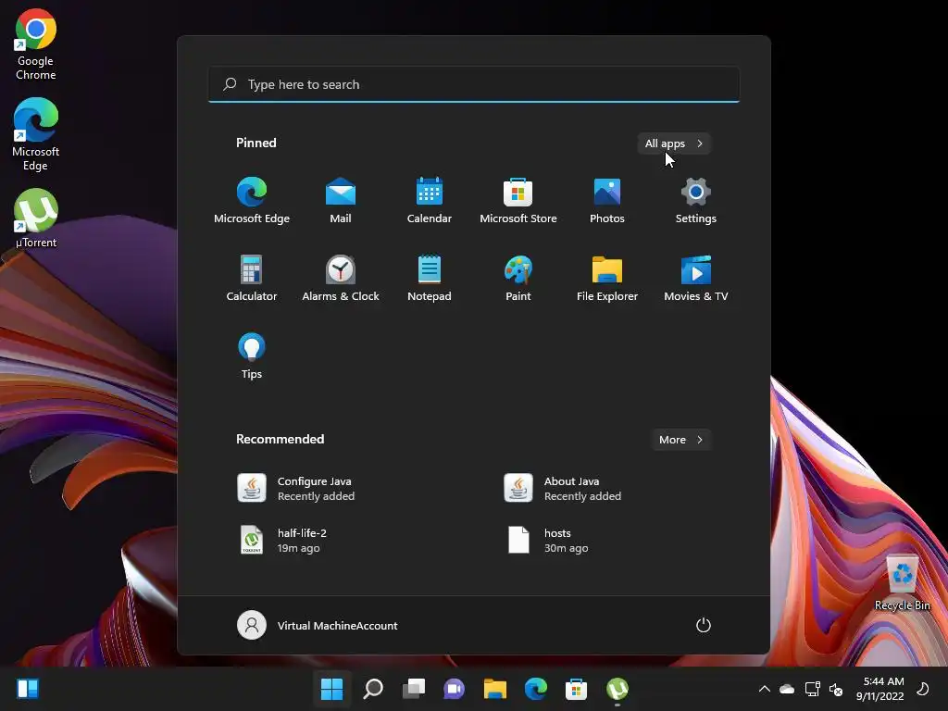The height and width of the screenshot is (711, 948).
Task: Click the Power button in Start menu
Action: [x=704, y=625]
